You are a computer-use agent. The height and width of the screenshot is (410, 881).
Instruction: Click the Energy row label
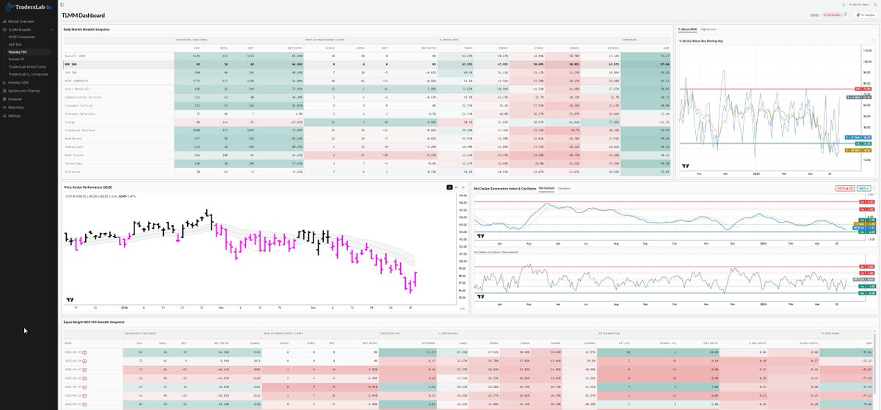69,122
